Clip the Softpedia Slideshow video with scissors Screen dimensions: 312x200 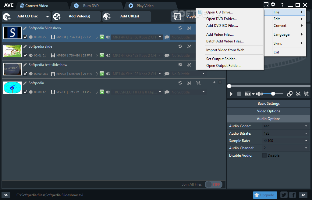189,28
